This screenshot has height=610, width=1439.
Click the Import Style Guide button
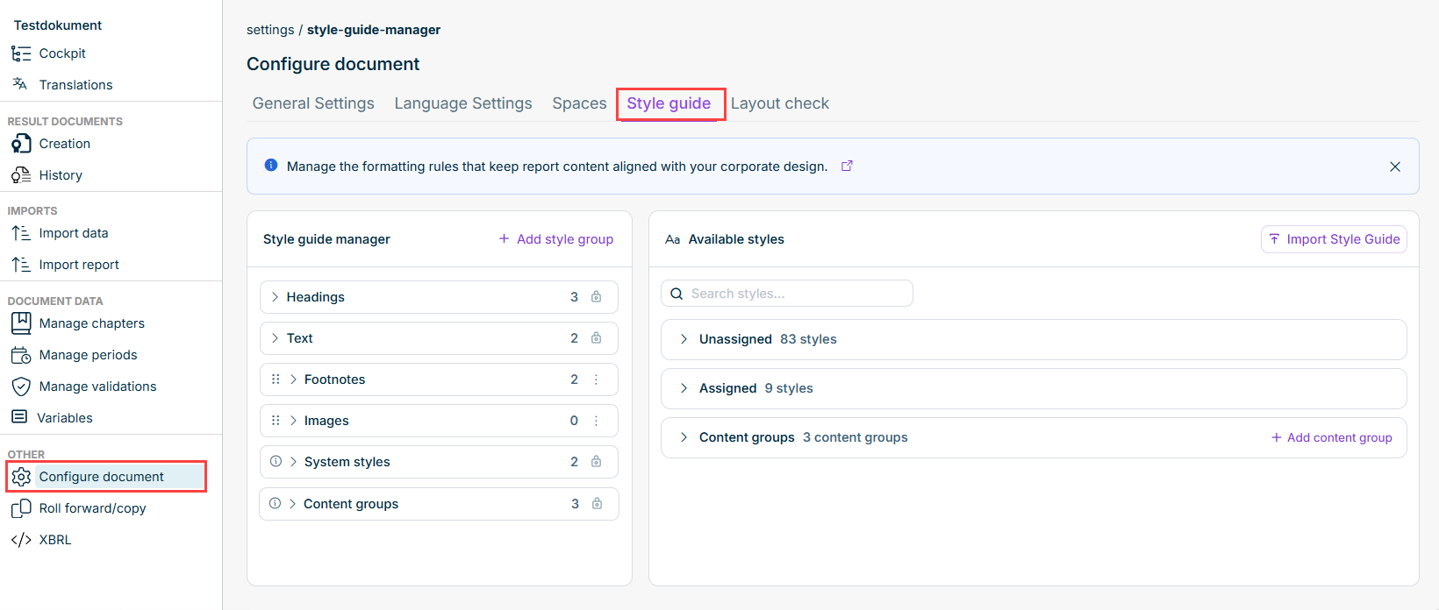tap(1334, 239)
